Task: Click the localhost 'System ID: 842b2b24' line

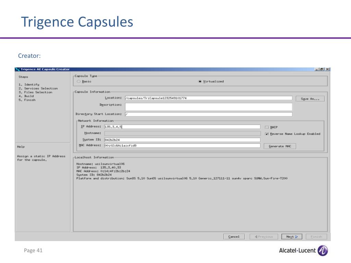Action: (x=94, y=175)
